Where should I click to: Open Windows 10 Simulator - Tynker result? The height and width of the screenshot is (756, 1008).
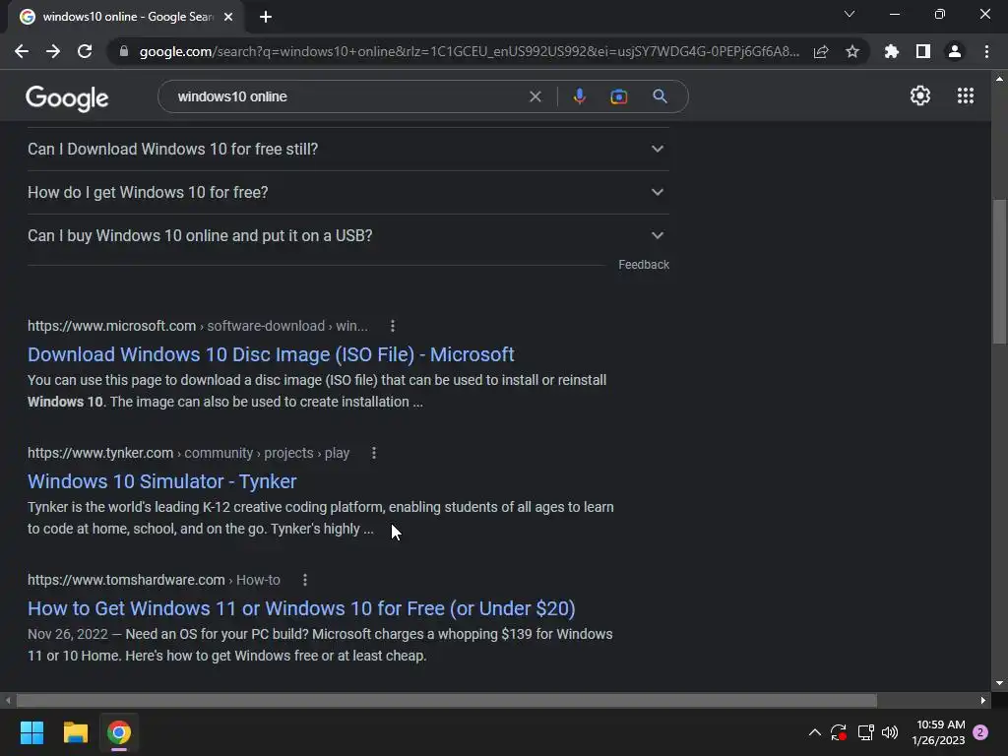coord(162,481)
